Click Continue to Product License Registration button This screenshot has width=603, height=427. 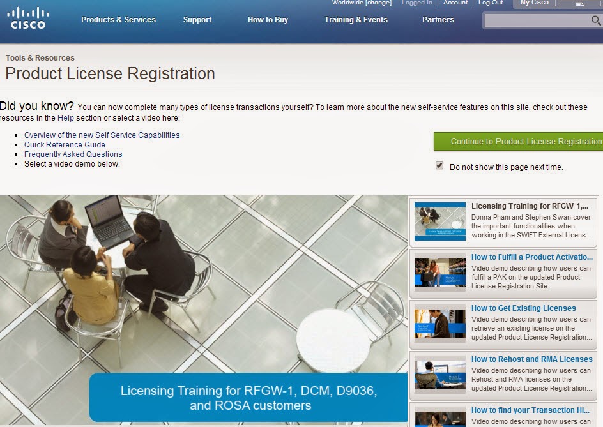point(519,142)
